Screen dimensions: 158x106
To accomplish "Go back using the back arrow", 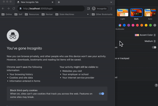I will 3,9.
